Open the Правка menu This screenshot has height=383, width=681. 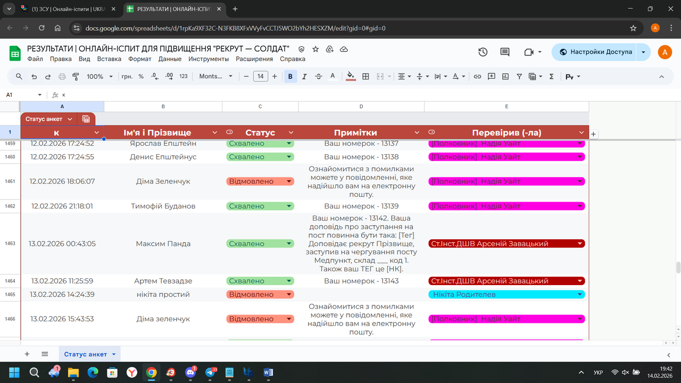pyautogui.click(x=61, y=59)
